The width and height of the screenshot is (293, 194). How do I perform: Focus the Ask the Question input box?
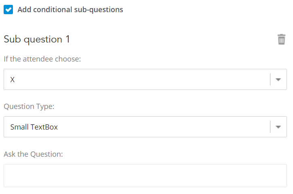coord(145,175)
